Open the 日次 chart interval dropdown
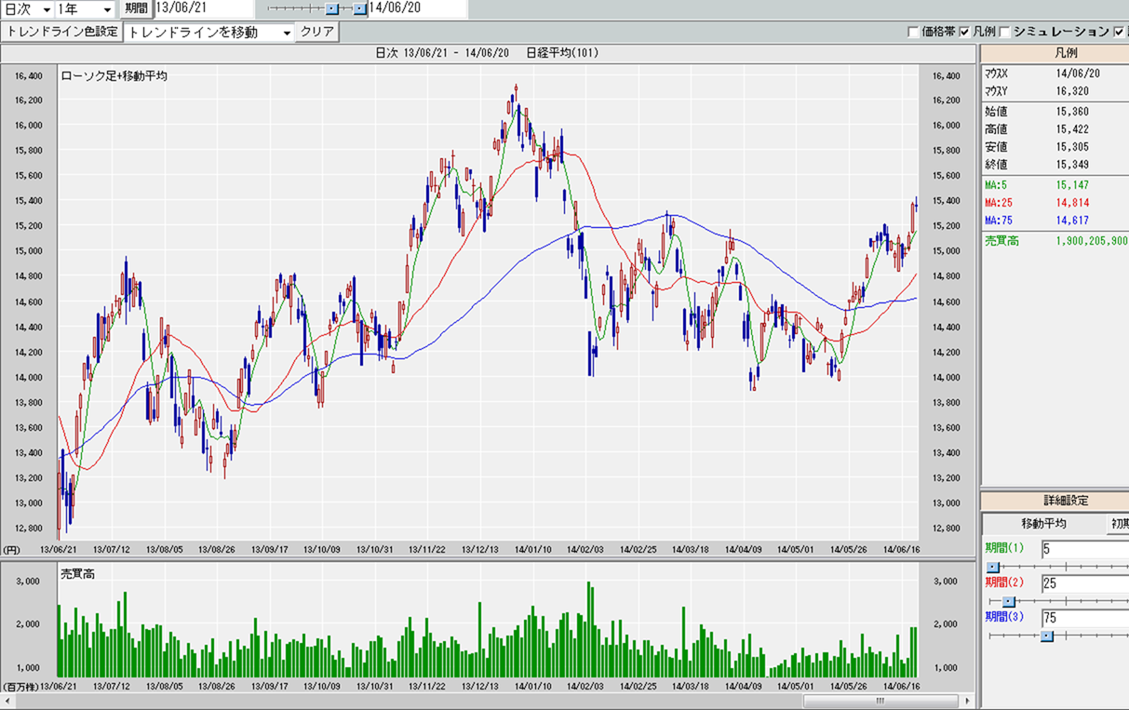The width and height of the screenshot is (1129, 710). (x=28, y=9)
